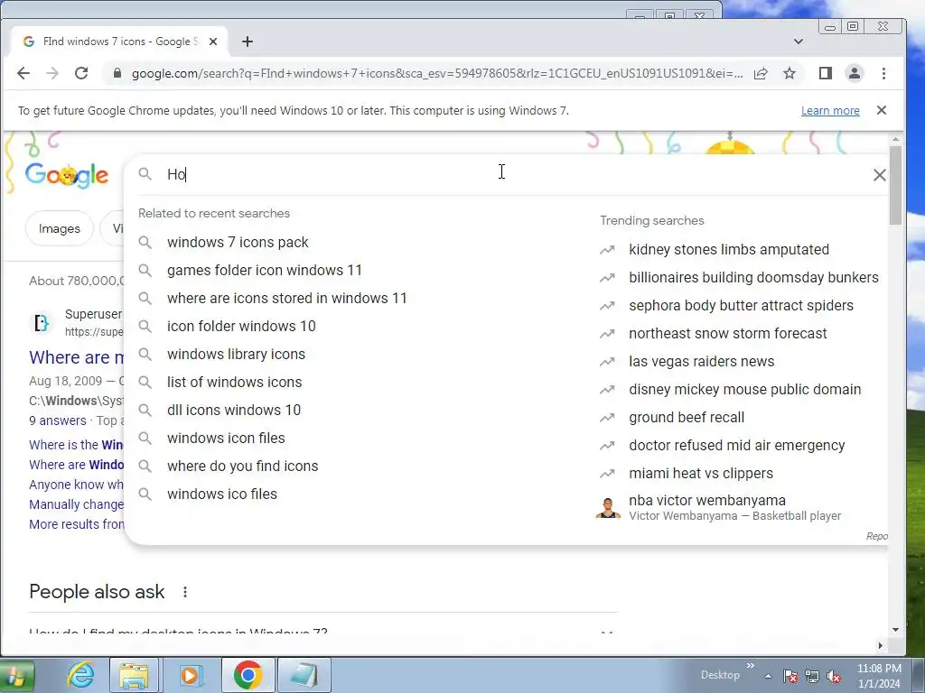Select trending 'miami heat vs clippers'
Viewport: 925px width, 693px height.
pyautogui.click(x=701, y=473)
